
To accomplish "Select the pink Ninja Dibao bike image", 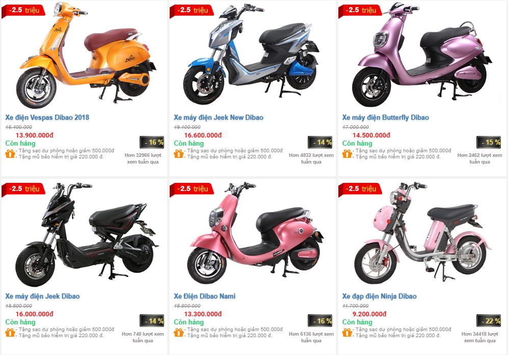I will (421, 233).
